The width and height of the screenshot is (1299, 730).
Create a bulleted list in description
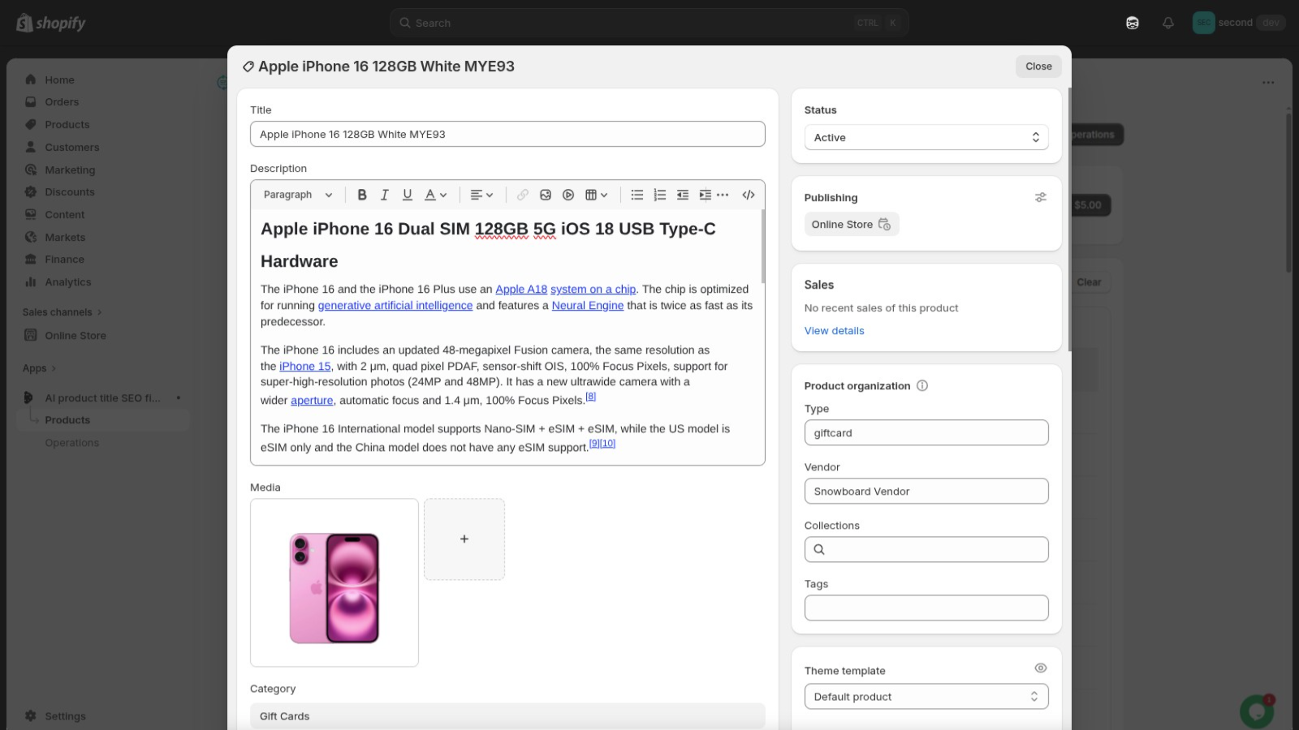coord(637,195)
